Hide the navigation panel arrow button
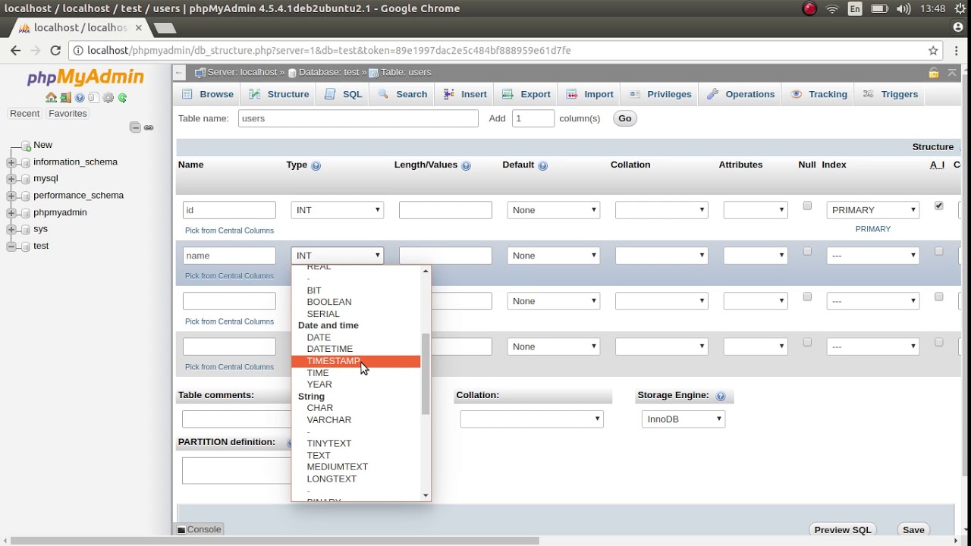This screenshot has height=546, width=971. 179,73
